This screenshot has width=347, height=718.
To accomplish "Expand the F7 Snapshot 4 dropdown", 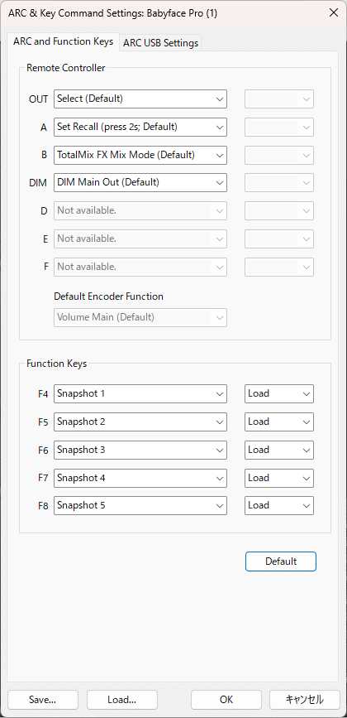I will (x=140, y=478).
